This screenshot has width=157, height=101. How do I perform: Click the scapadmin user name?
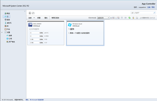tap(142, 7)
